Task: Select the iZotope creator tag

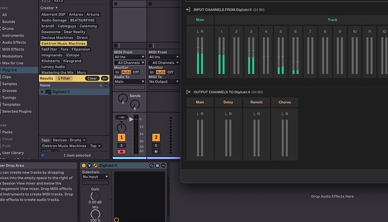Action: tap(73, 55)
